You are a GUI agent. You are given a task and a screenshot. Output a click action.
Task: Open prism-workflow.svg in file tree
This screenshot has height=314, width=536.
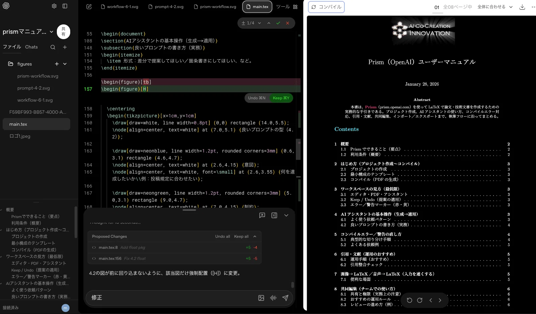(x=38, y=76)
